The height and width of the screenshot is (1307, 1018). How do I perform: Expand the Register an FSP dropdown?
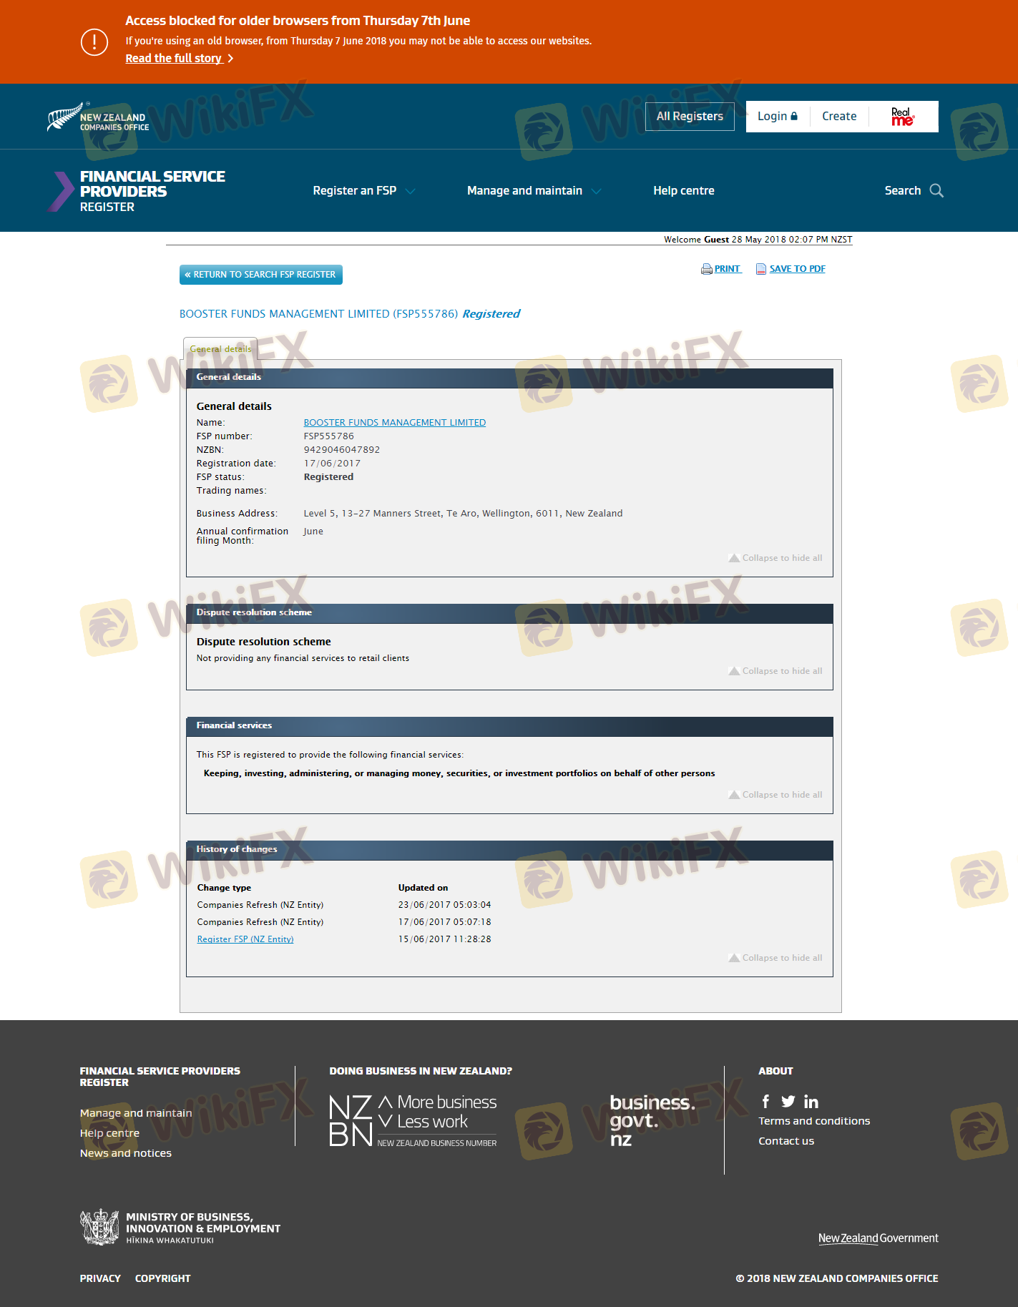click(363, 191)
